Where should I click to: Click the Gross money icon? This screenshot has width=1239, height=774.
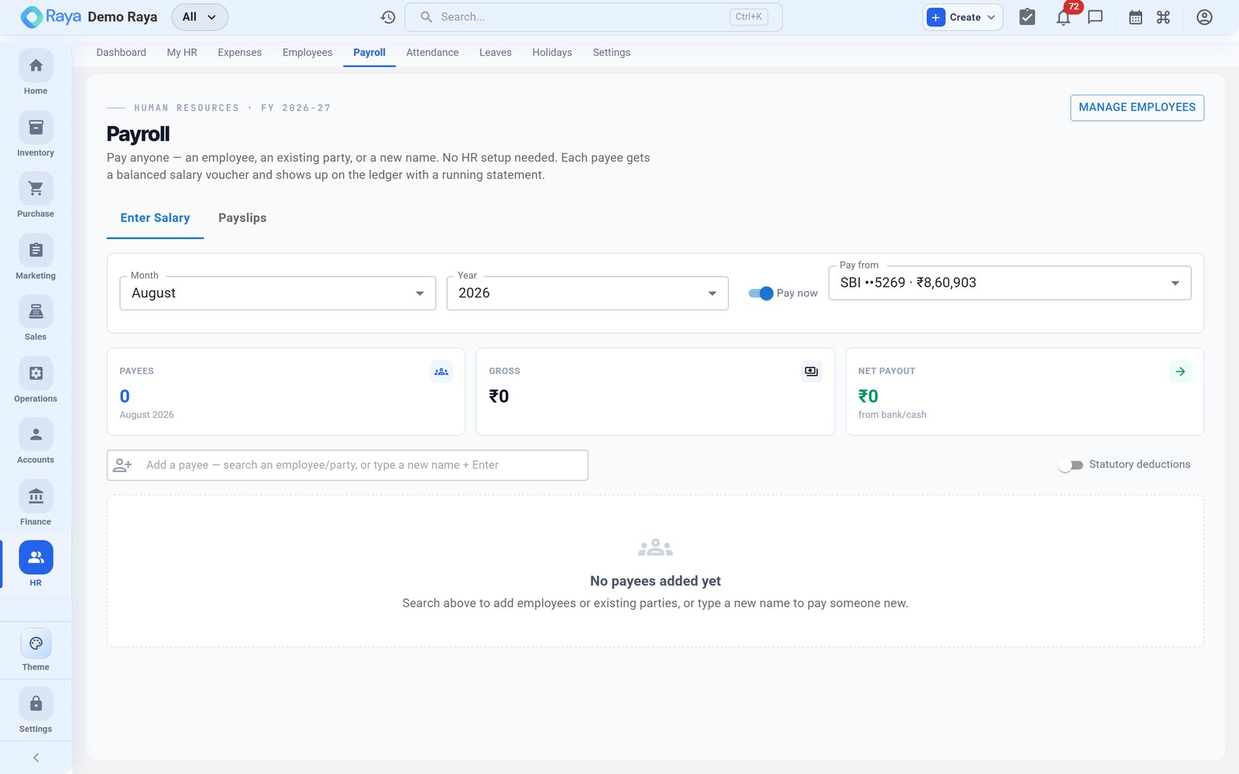pyautogui.click(x=811, y=372)
